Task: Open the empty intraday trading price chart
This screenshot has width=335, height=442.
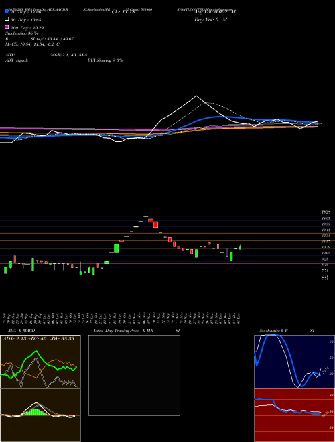Action: tap(134, 375)
